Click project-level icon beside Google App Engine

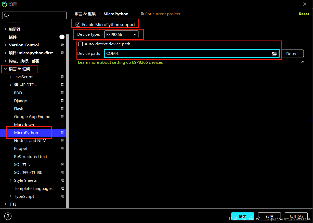click(x=62, y=116)
